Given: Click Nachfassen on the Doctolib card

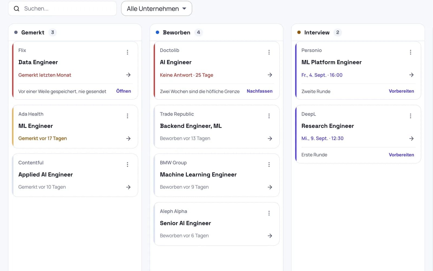Looking at the screenshot, I should 260,91.
